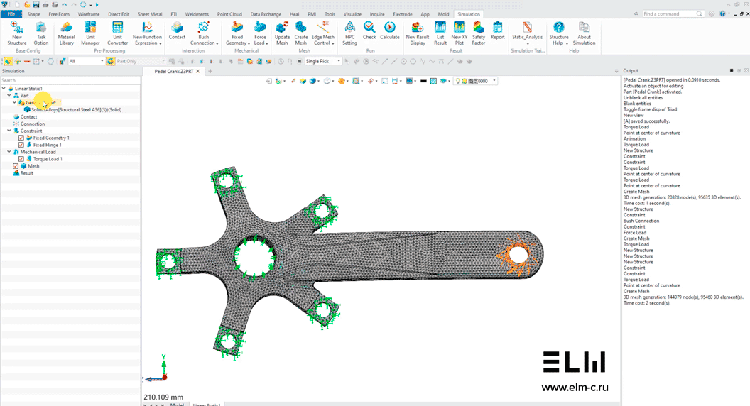
Task: Click Create Mesh in the ribbon
Action: (301, 33)
